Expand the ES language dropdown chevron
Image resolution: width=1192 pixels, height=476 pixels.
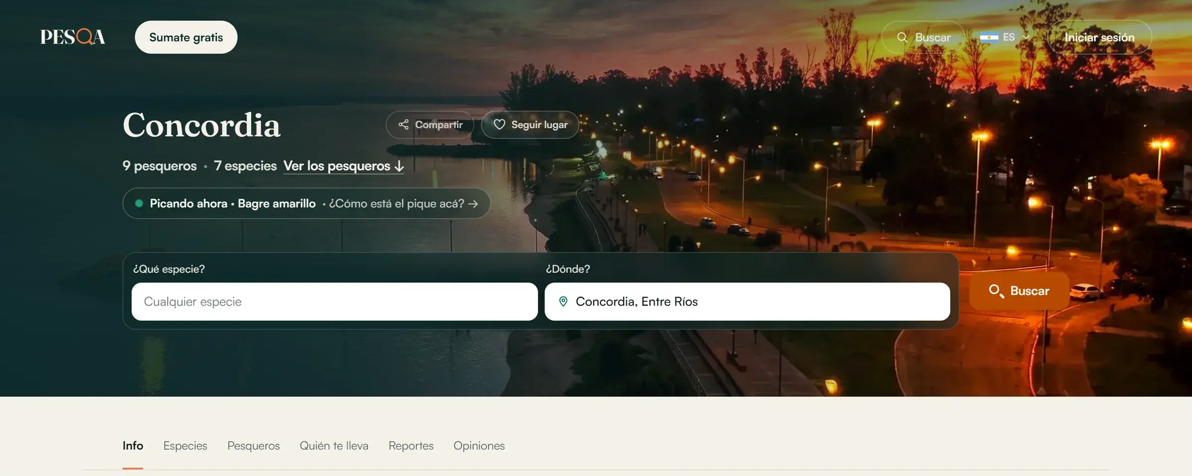coord(1026,37)
